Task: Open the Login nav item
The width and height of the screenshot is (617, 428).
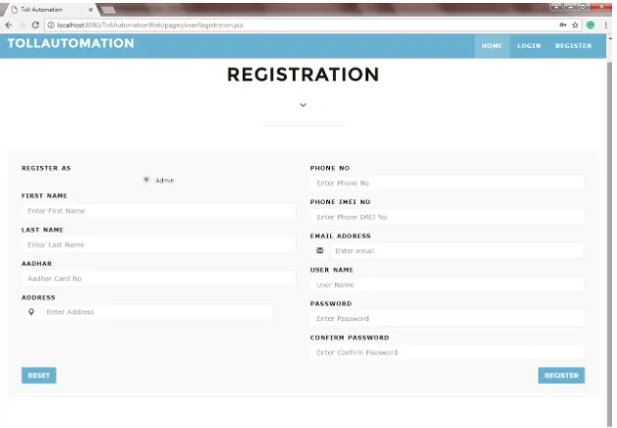Action: [529, 46]
